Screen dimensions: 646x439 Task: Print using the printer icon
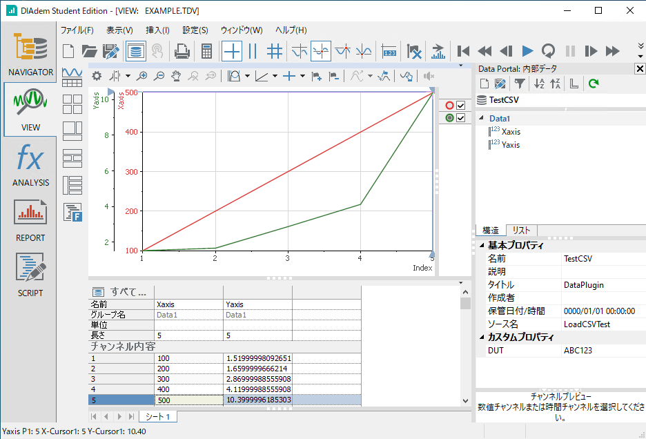pyautogui.click(x=182, y=51)
